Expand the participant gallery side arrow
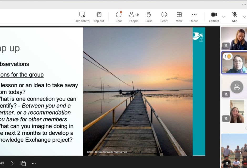The width and height of the screenshot is (247, 168). [245, 128]
